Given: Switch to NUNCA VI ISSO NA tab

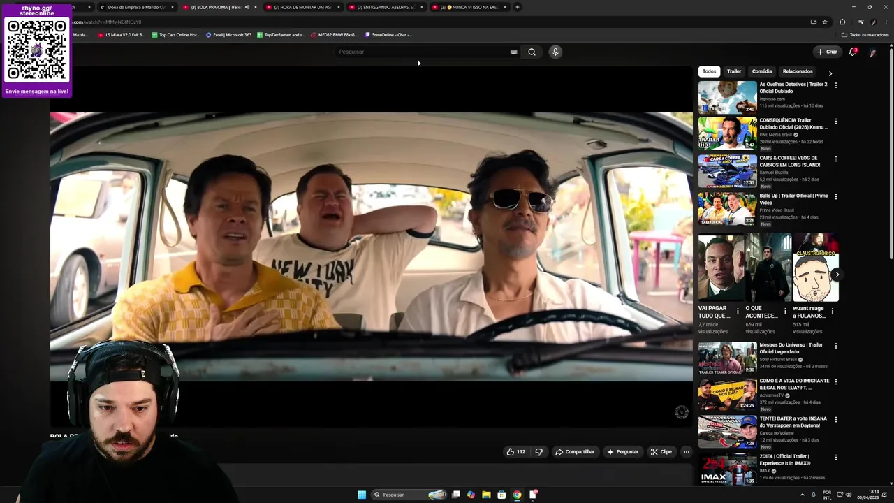Looking at the screenshot, I should [469, 7].
